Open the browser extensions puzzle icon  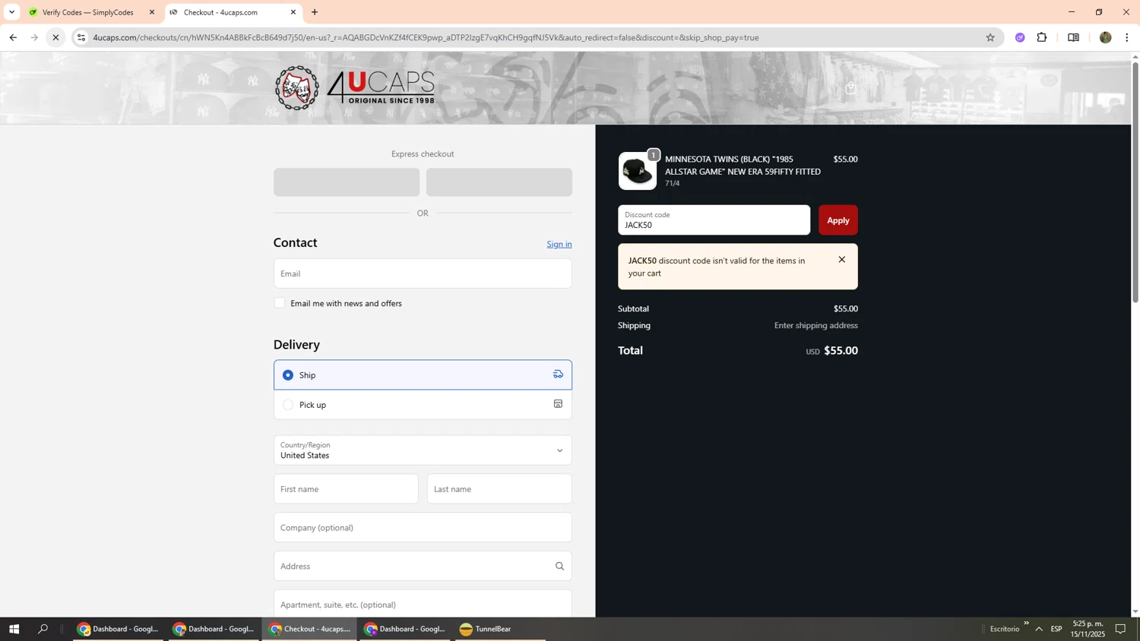point(1042,37)
